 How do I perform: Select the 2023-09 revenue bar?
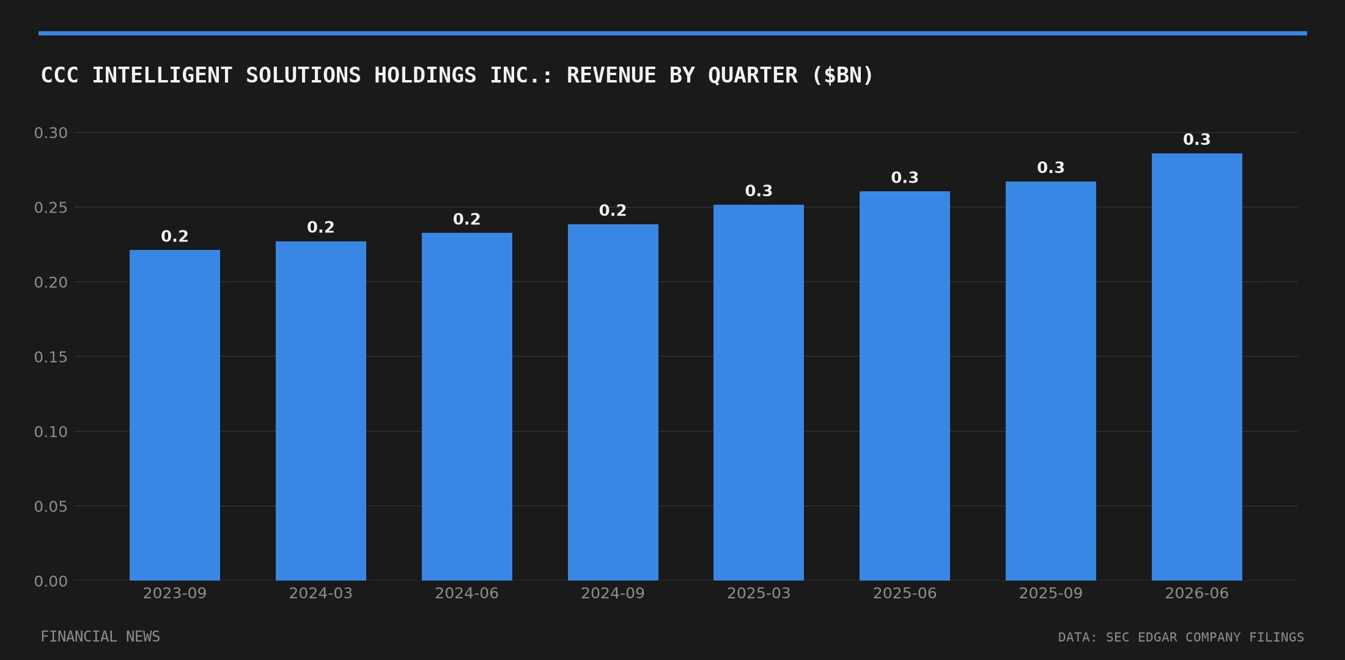click(175, 415)
